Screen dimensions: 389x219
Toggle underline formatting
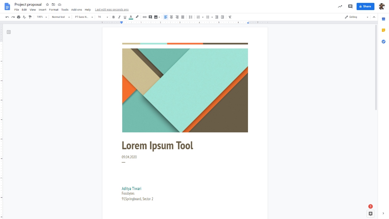pos(125,17)
